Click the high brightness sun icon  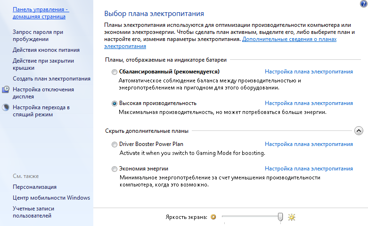tap(292, 217)
